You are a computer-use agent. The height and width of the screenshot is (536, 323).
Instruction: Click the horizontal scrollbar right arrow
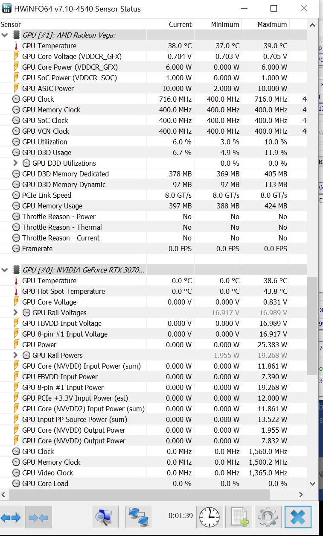pyautogui.click(x=301, y=495)
